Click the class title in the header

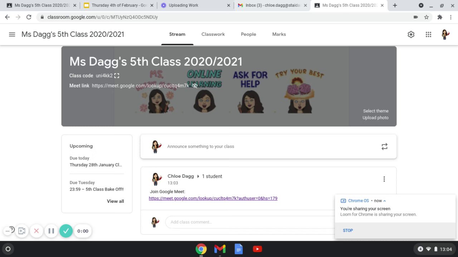coord(73,34)
